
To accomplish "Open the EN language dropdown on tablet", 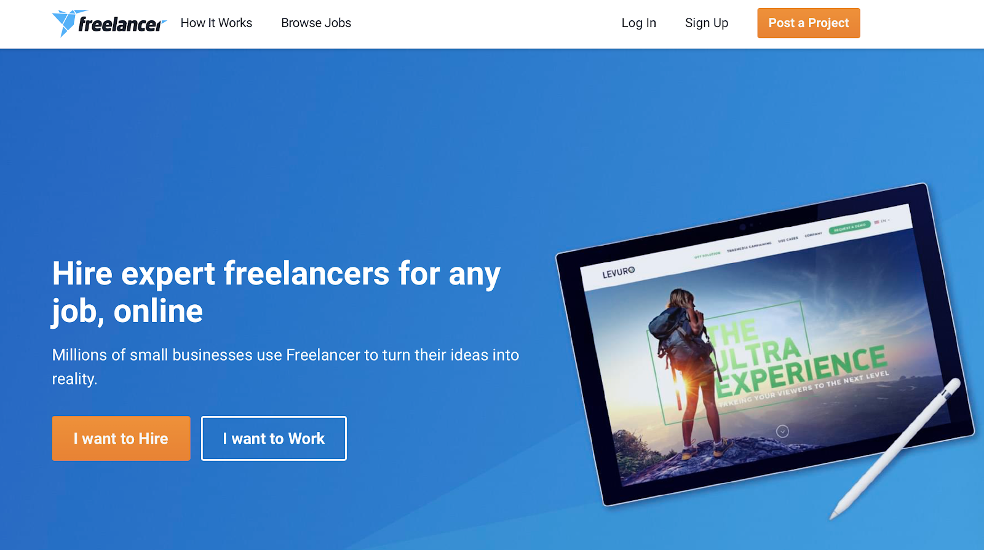I will (885, 221).
